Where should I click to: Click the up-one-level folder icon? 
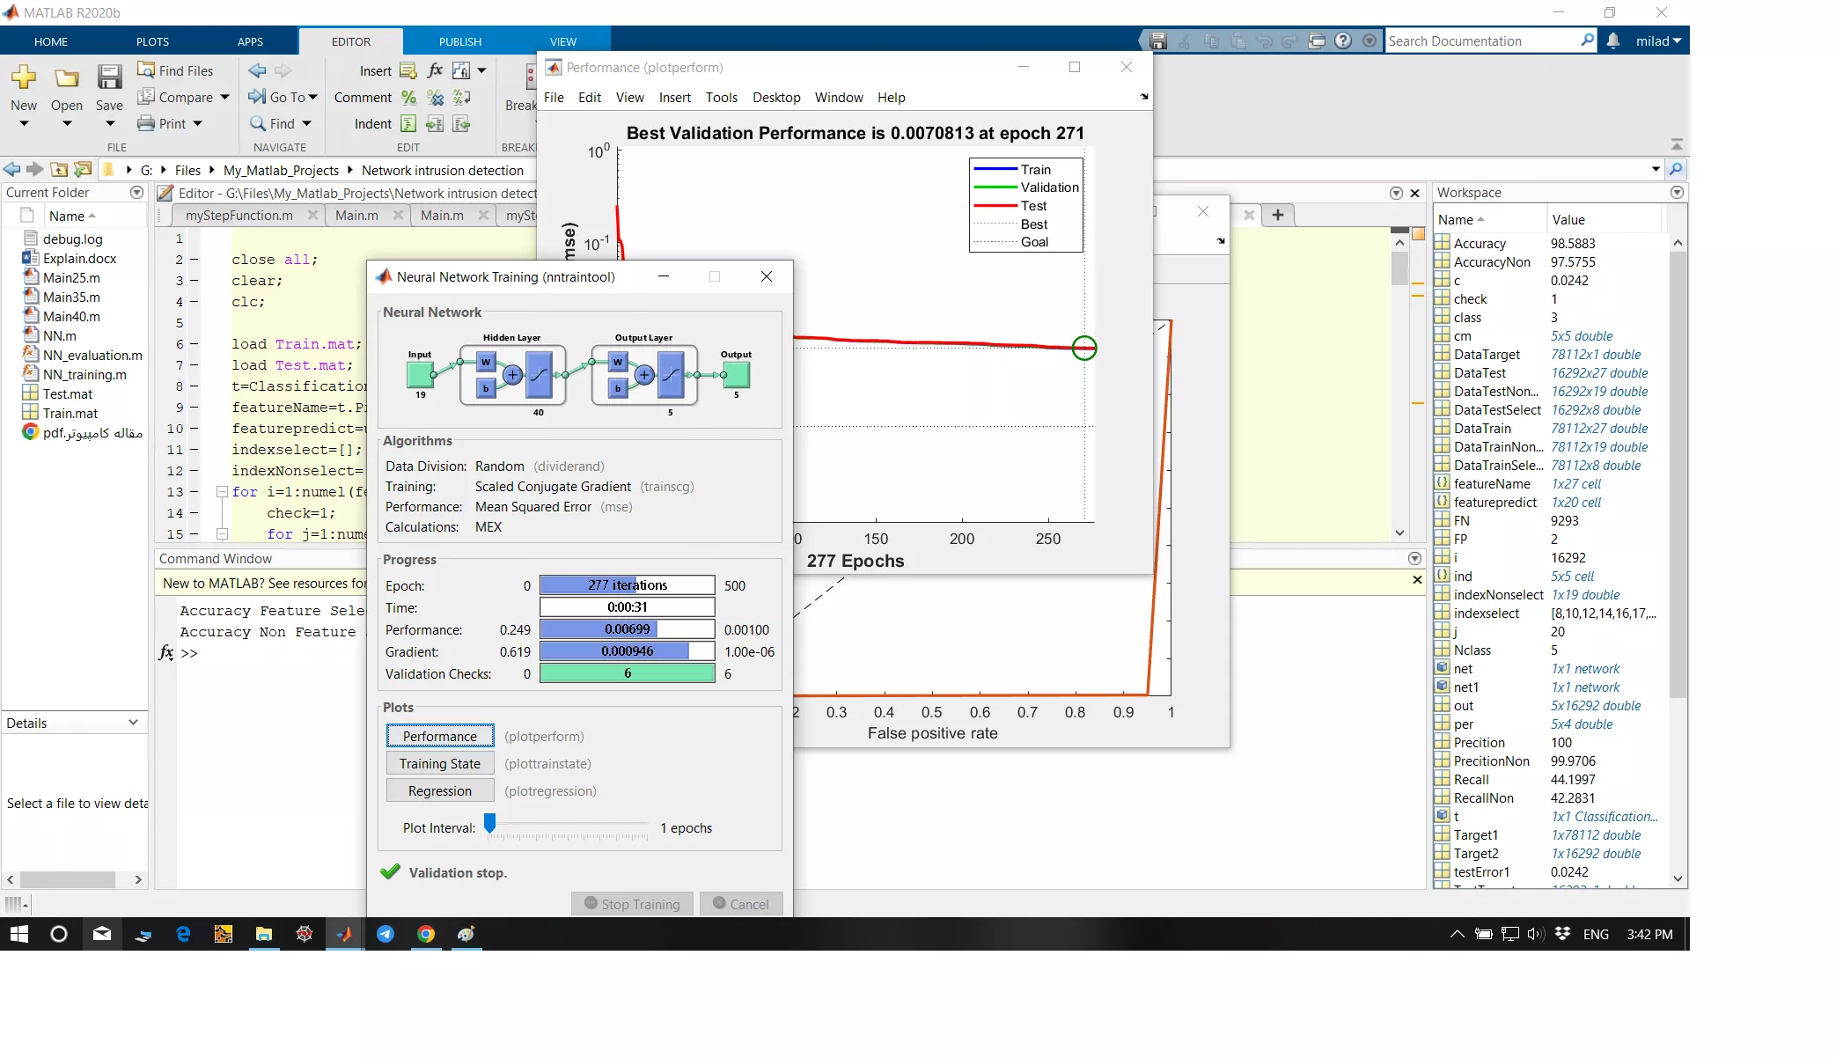(x=59, y=169)
